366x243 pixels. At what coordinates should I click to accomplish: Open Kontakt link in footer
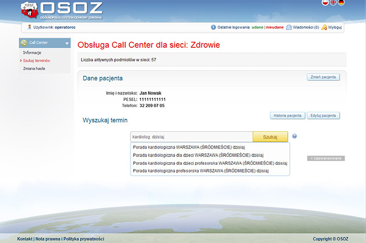25,239
